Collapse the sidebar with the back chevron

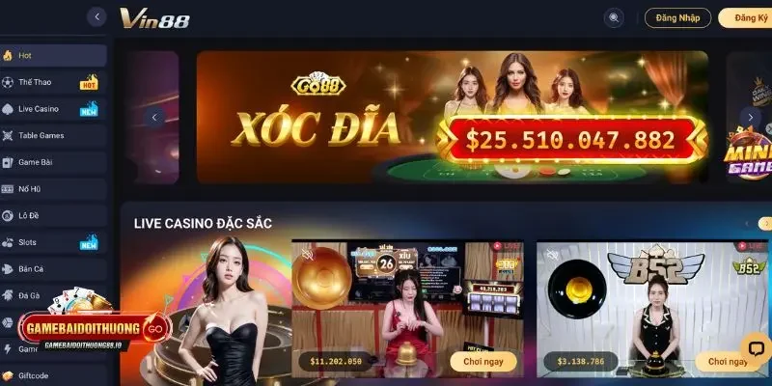(97, 16)
